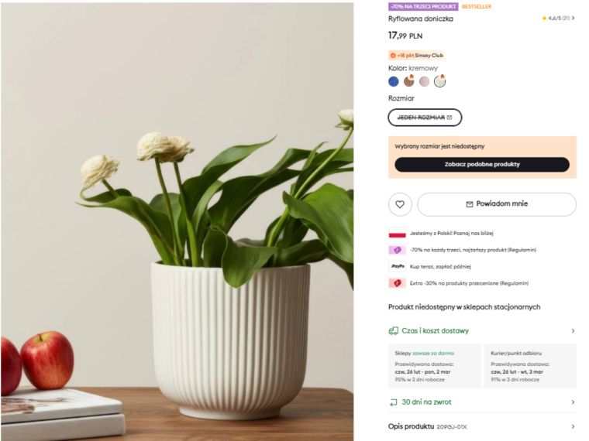Open reviews via 4.6/5 rating arrow
This screenshot has width=589, height=441.
tap(573, 18)
